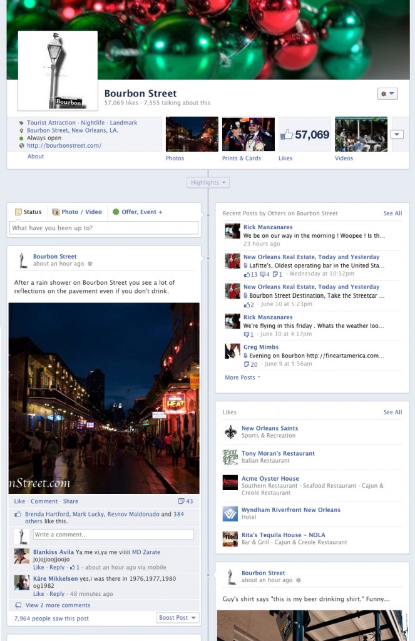The image size is (415, 641).
Task: Click Kåre Mikkelsen's commenter avatar
Action: pos(22,583)
